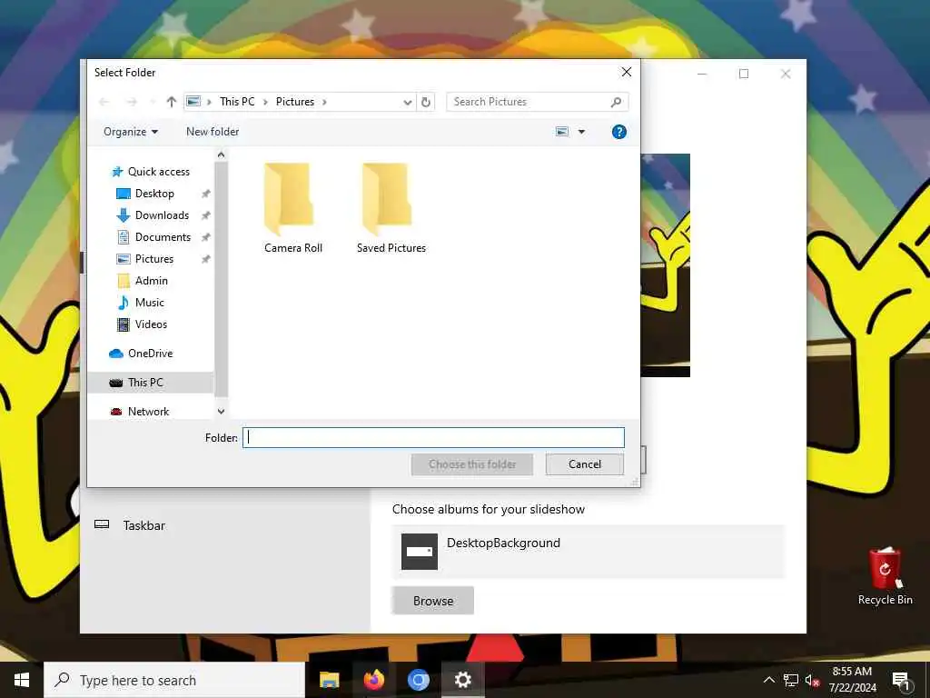Open the notification center icon
930x698 pixels.
point(901,681)
